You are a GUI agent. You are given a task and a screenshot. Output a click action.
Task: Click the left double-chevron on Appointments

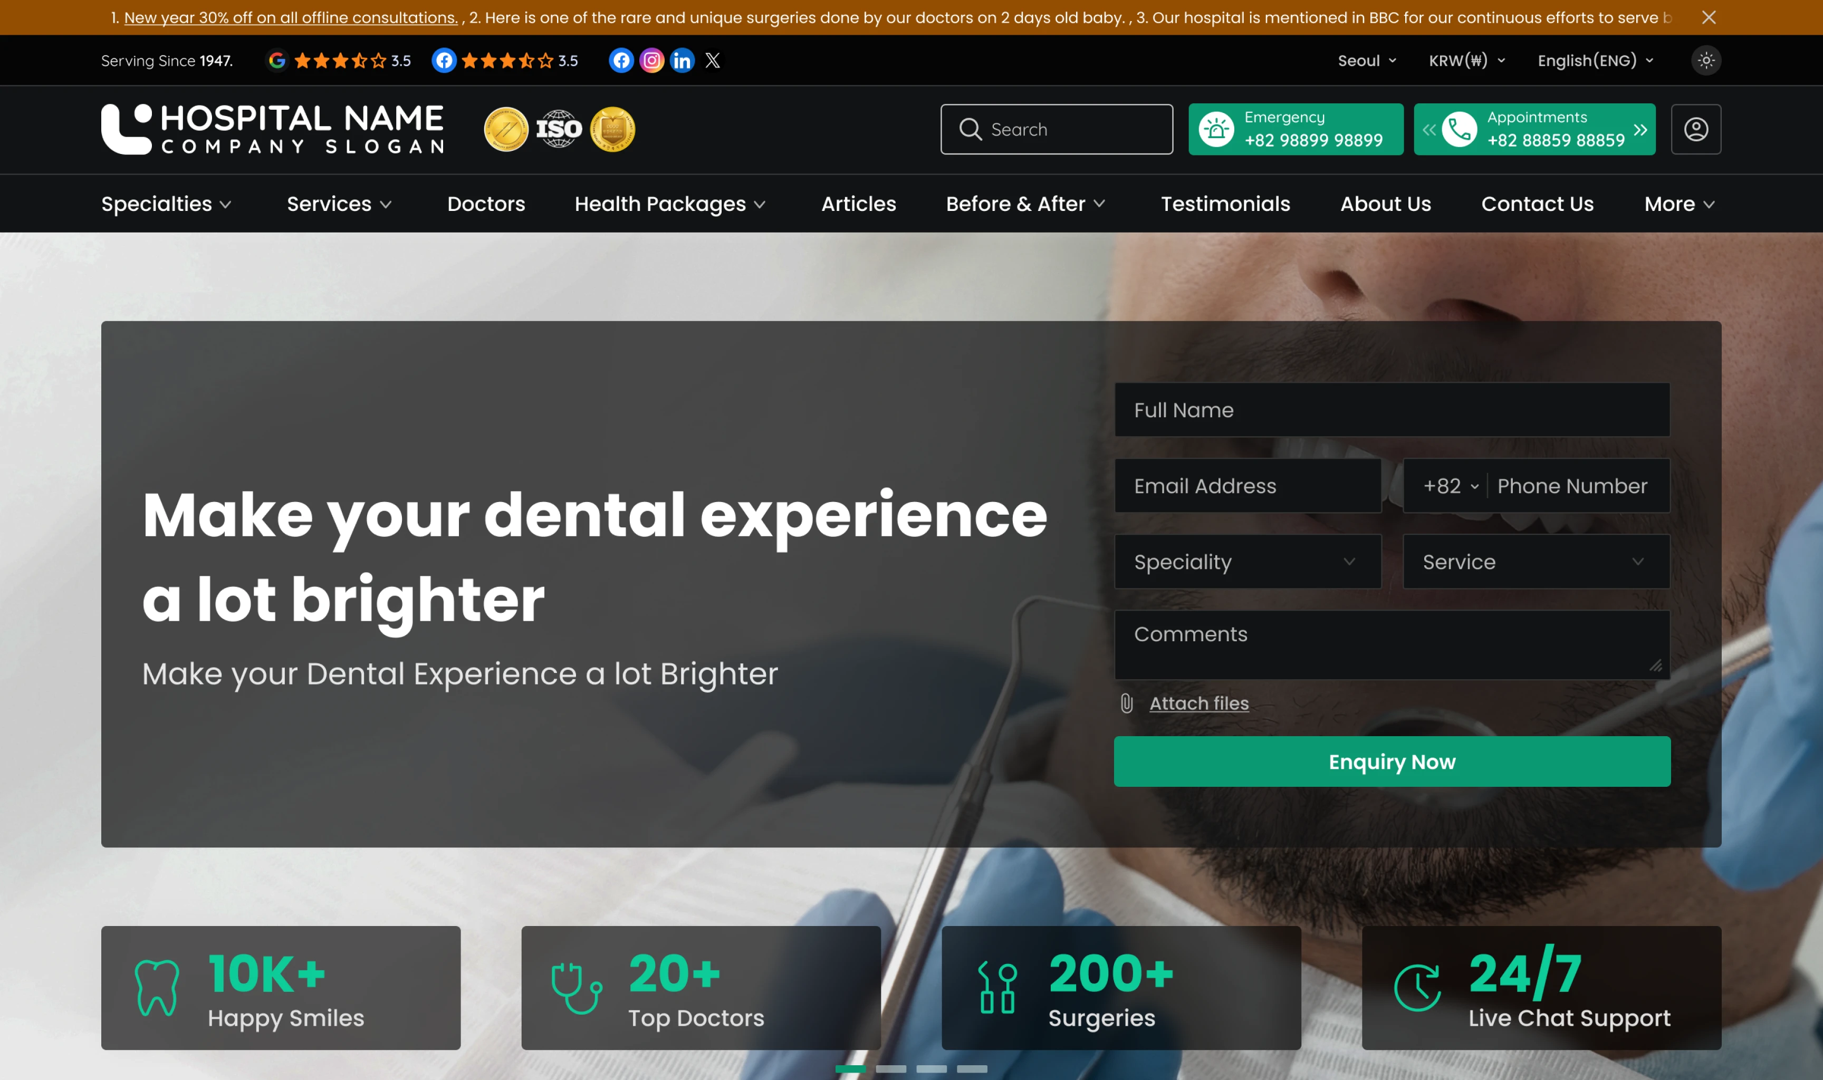point(1428,130)
